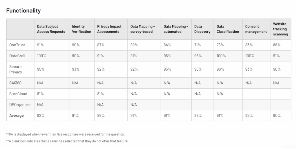Click DataGrail's 100% Consent management cell
This screenshot has height=148, width=297.
click(250, 56)
